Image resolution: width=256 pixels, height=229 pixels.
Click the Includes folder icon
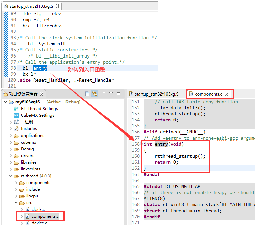pyautogui.click(x=16, y=129)
